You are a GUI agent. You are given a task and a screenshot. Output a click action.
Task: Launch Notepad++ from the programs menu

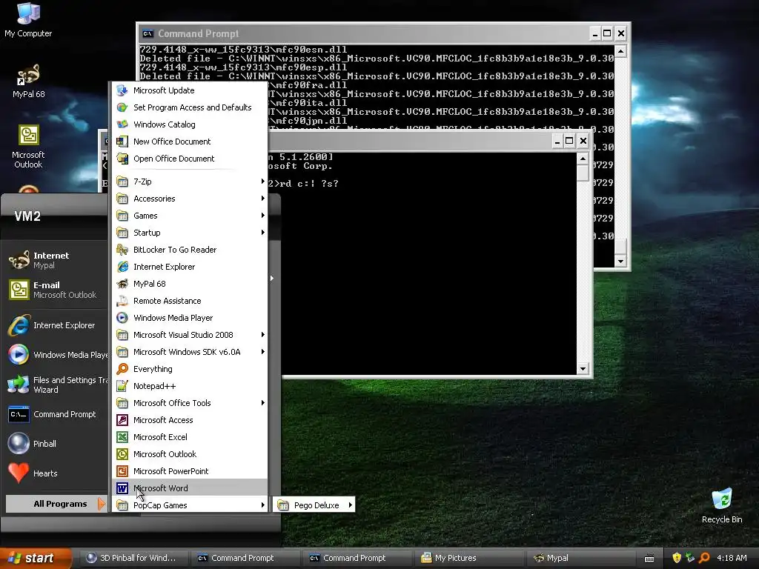click(x=190, y=385)
